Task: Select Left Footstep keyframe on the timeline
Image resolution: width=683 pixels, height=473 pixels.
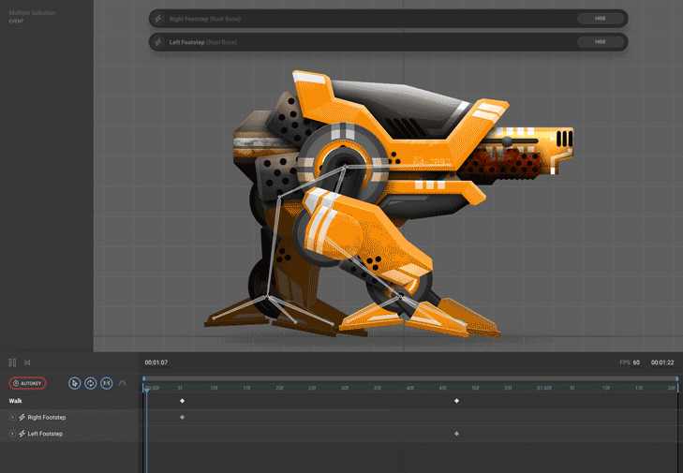Action: [456, 434]
